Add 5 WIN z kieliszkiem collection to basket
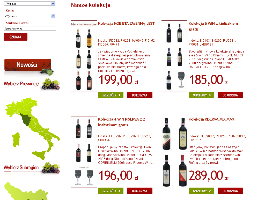Screen dimensions: 265x200 230,95
